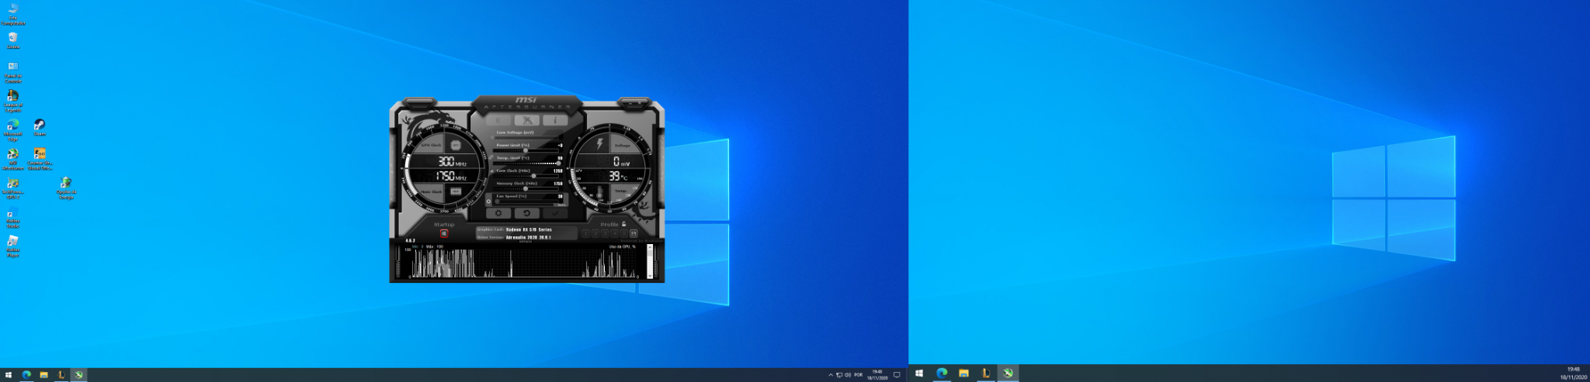Click MSI Afterburner on left taskbar
This screenshot has height=382, width=1590.
pos(78,375)
